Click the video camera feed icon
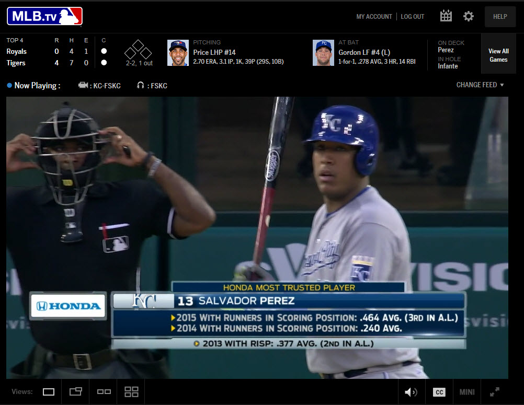The width and height of the screenshot is (524, 405). [83, 85]
